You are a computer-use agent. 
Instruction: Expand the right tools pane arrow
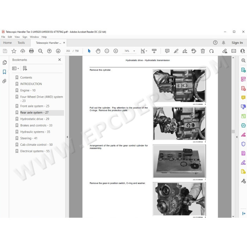[x=237, y=137]
